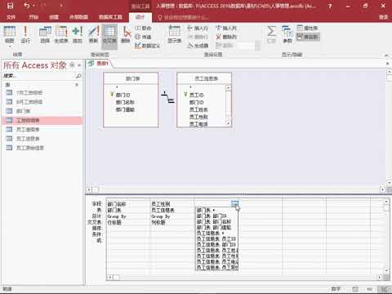Open the table in the second row of the navigation pane
This screenshot has width=392, height=294.
tap(42, 102)
